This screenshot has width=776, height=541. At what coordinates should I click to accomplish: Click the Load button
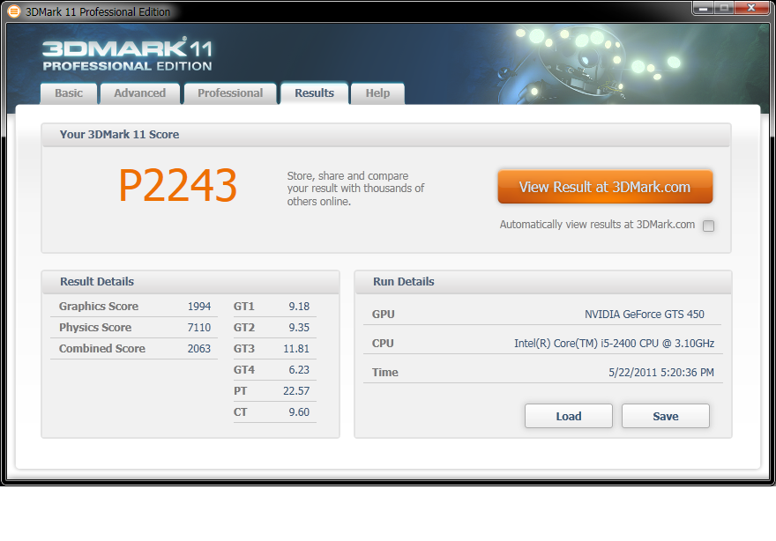click(569, 416)
